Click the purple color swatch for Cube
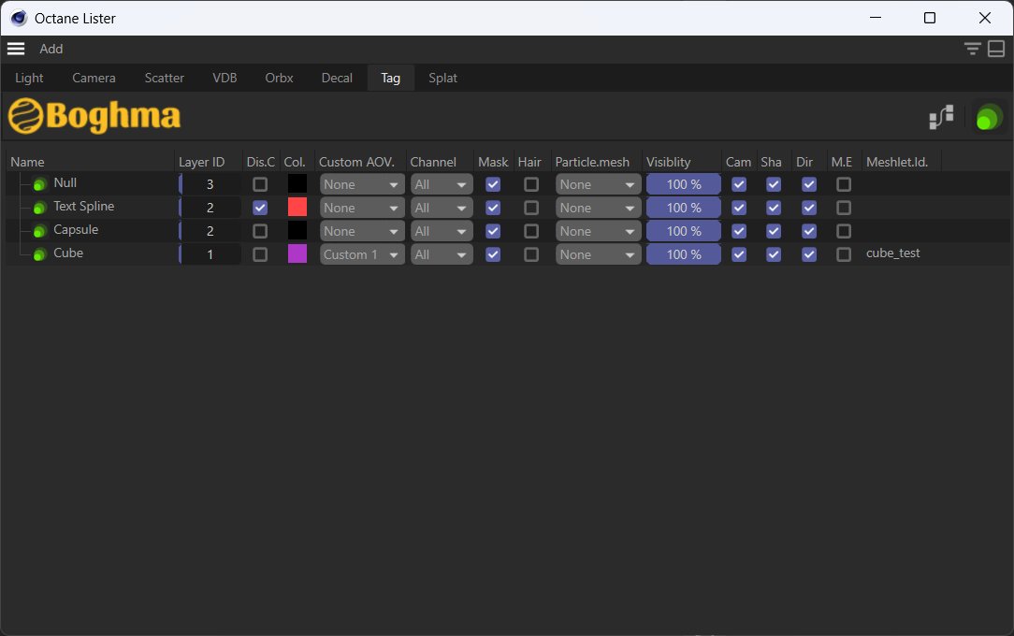Screen dimensions: 1014x636 point(297,253)
